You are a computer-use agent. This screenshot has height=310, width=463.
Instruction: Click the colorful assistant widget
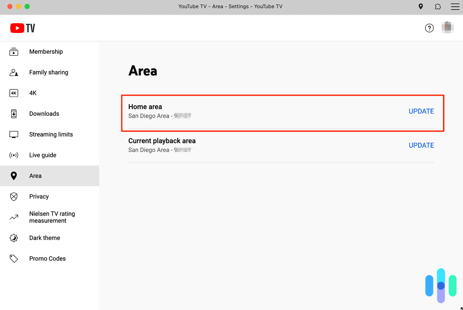coord(440,285)
